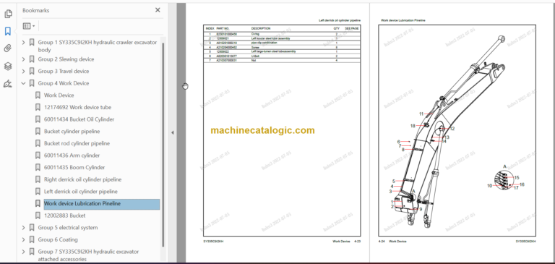Open the Layers panel icon

click(x=8, y=67)
